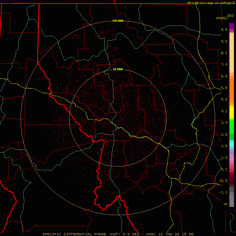The image size is (236, 236).
Task: Click the 9.0 scale value
Action: (224, 41)
